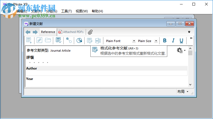Maximize the EndNote X9 main window
This screenshot has width=213, height=119.
coord(194,4)
